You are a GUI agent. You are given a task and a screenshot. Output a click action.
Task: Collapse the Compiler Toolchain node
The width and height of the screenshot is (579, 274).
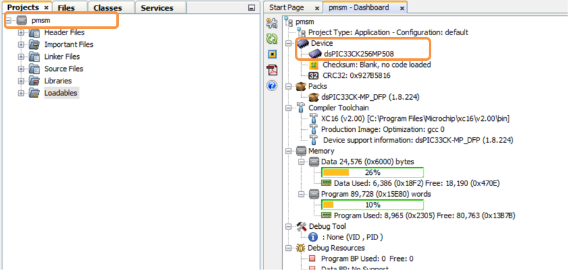click(289, 108)
